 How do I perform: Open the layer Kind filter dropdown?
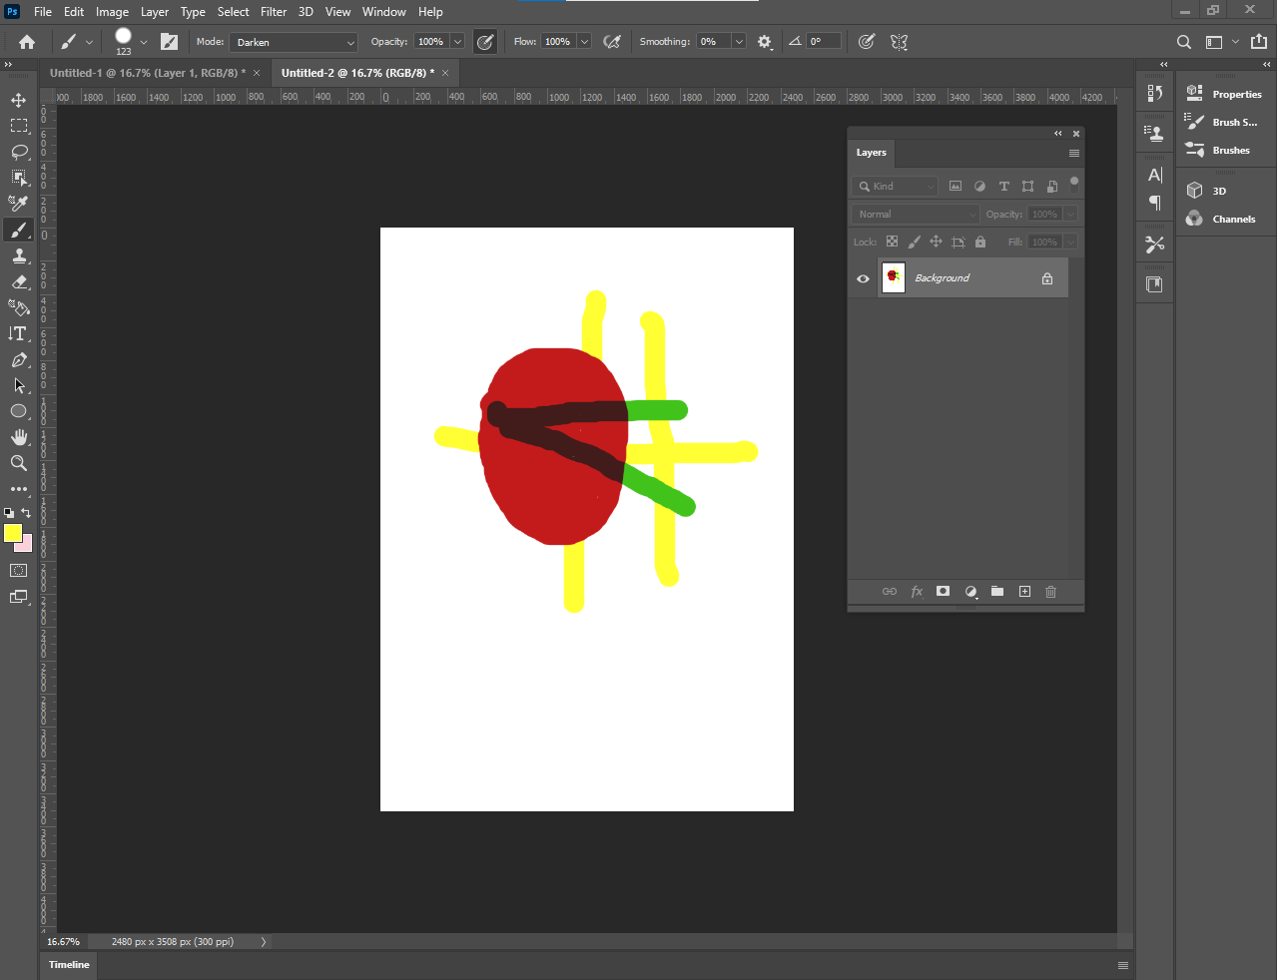(x=896, y=187)
